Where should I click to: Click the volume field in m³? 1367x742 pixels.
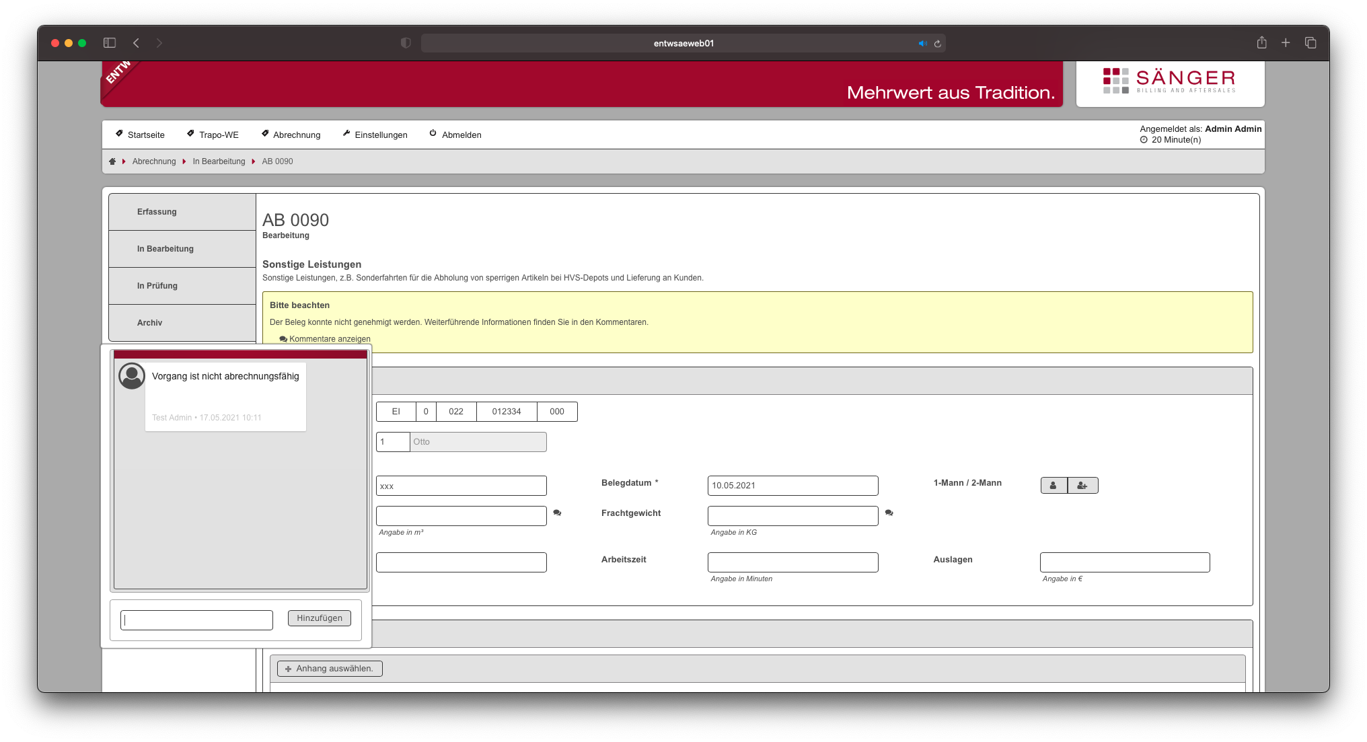pyautogui.click(x=461, y=516)
